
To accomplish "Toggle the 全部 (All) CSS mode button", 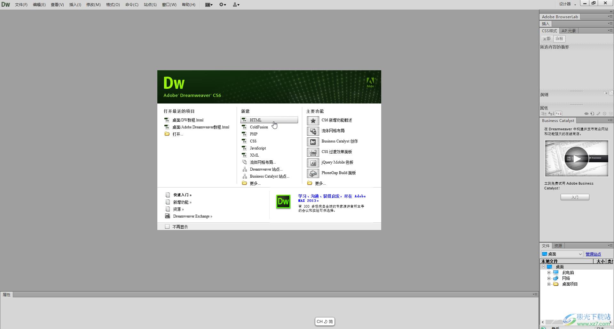I will (x=547, y=39).
